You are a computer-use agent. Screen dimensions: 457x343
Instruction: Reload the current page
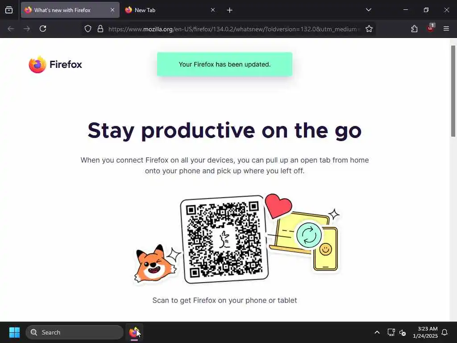pyautogui.click(x=43, y=29)
